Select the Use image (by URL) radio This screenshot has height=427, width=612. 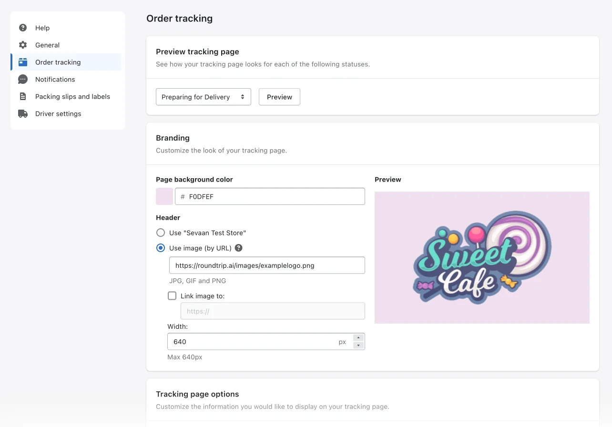click(161, 248)
